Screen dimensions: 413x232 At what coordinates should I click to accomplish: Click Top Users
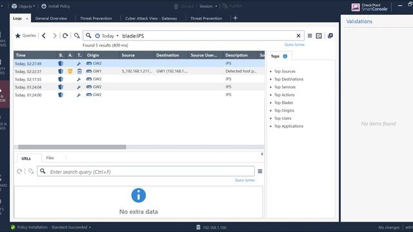point(283,119)
